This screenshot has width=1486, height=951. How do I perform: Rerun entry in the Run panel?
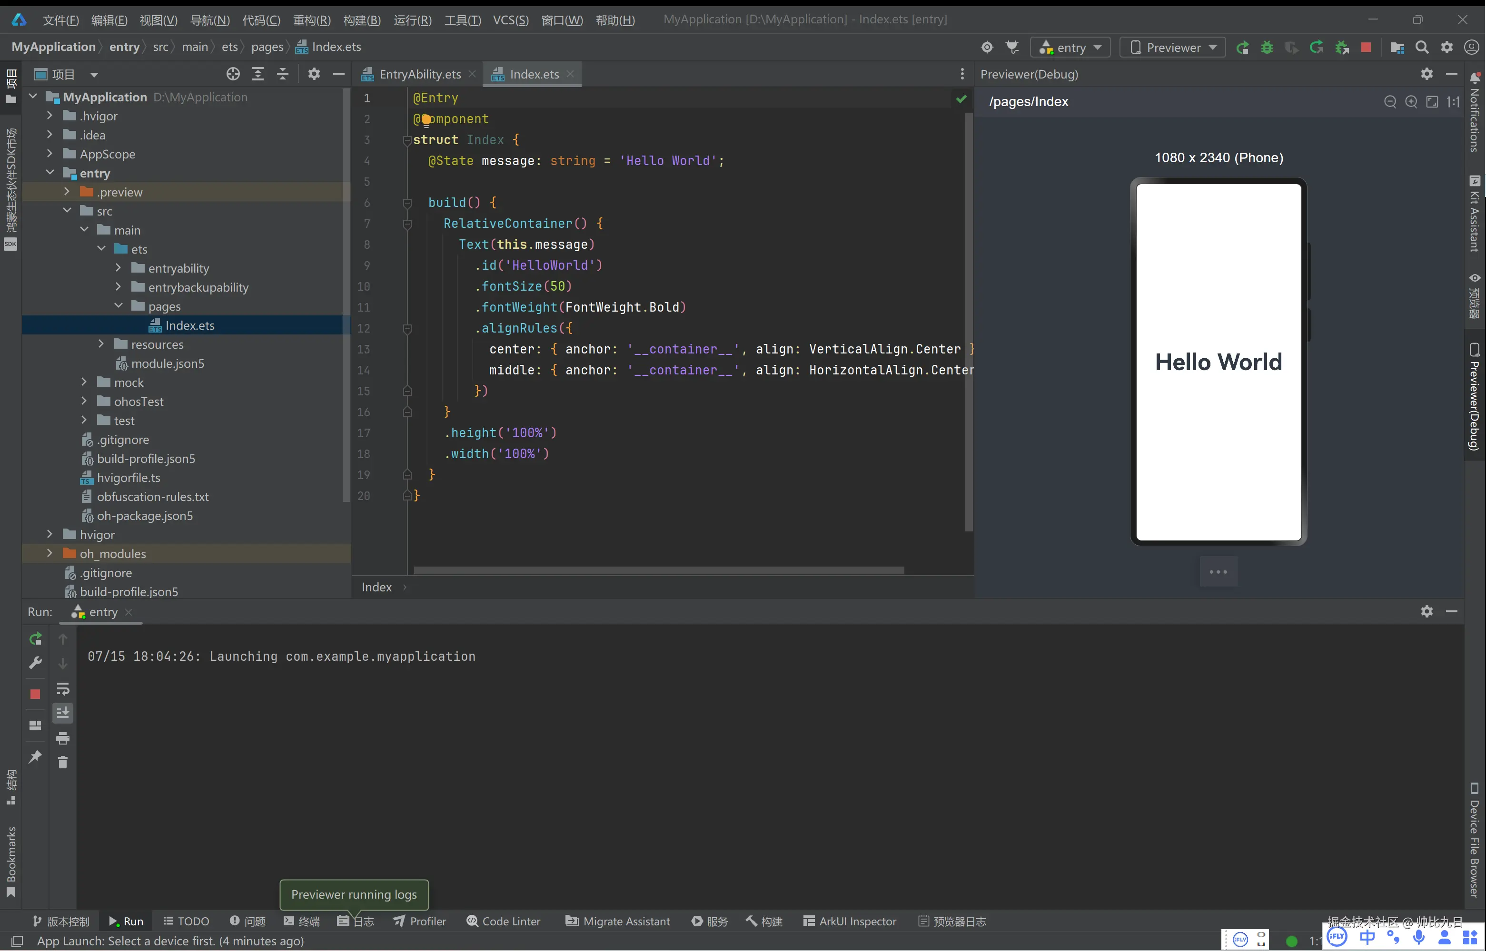pyautogui.click(x=35, y=638)
